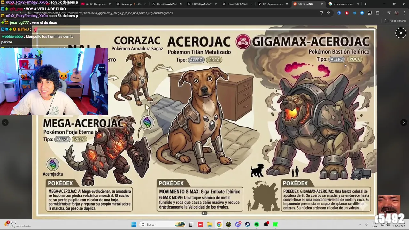Screen dimensions: 409x230
Task: Click the Reddit URL address bar
Action: (173, 13)
